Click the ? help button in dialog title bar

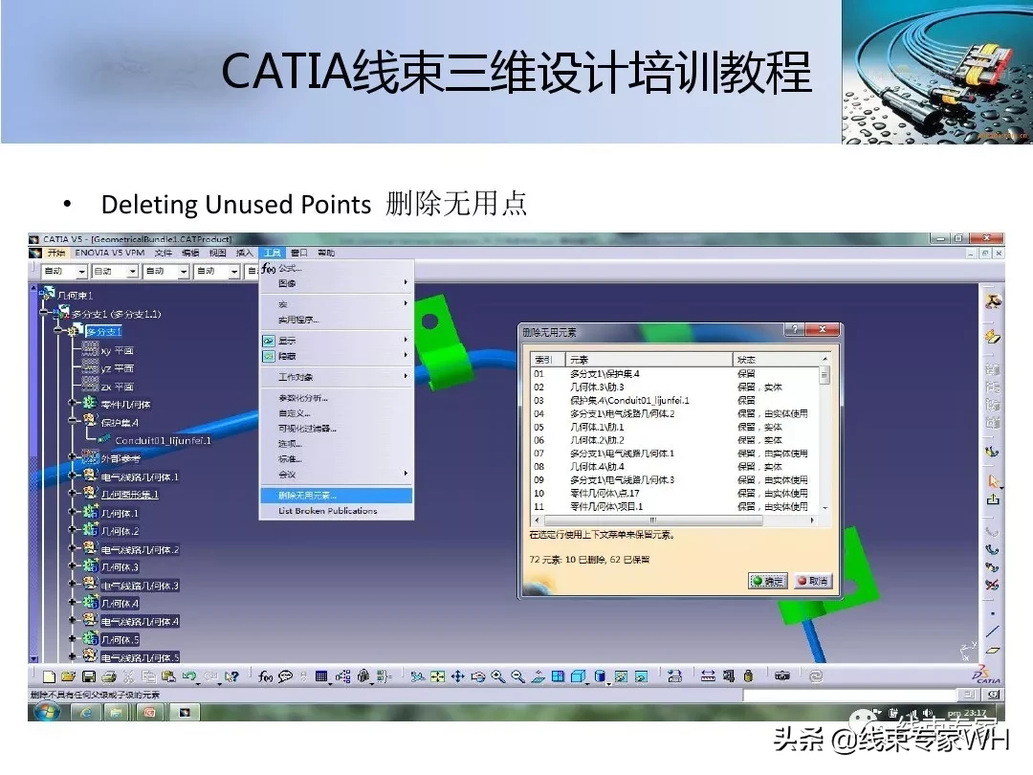795,329
